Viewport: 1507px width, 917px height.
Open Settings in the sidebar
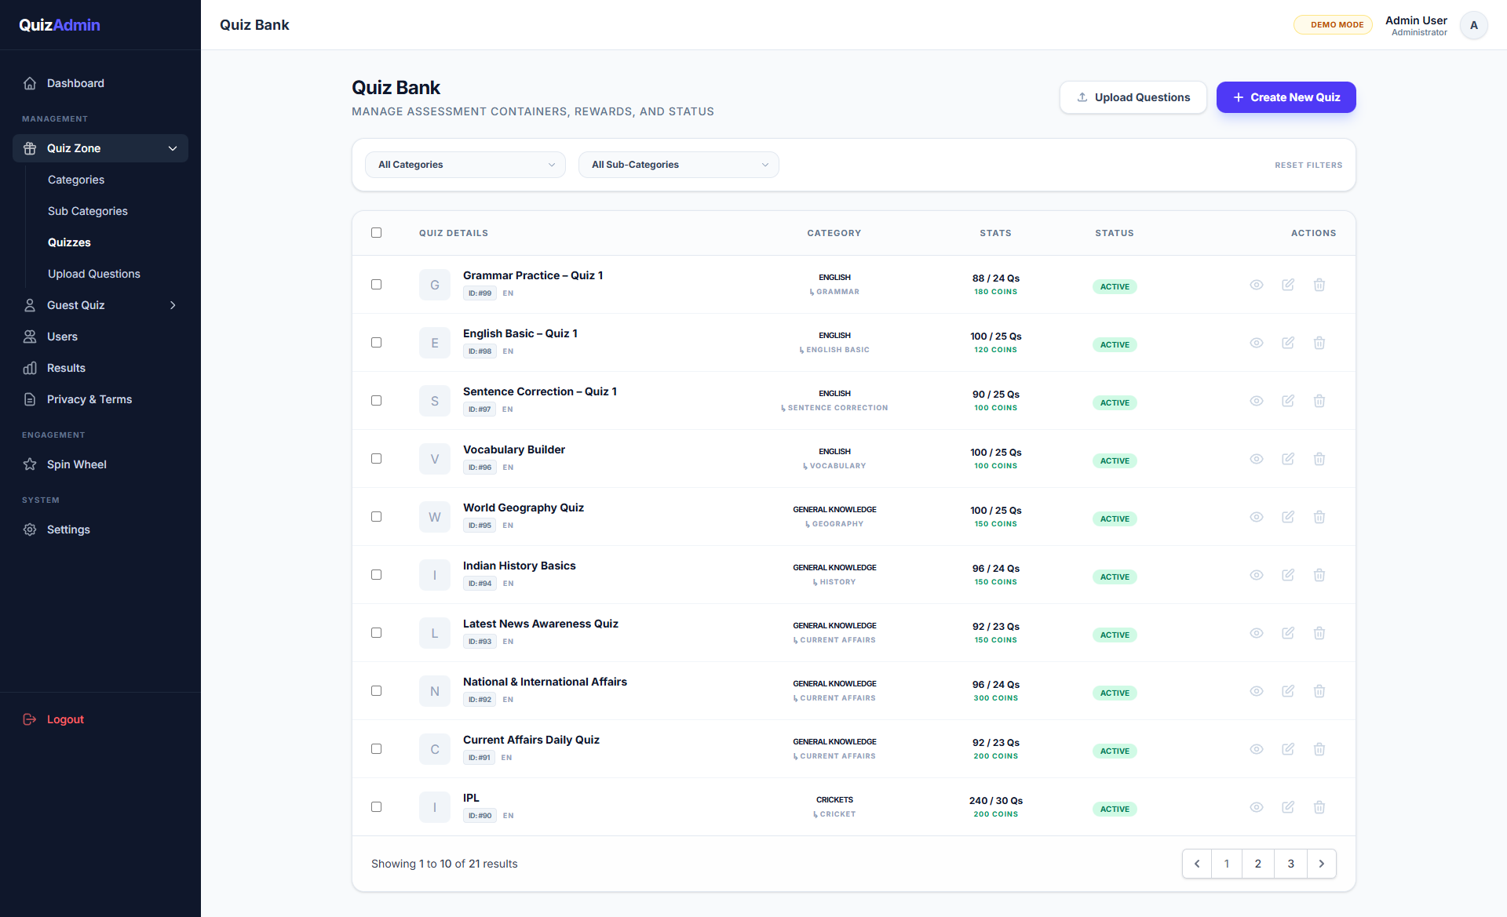coord(68,529)
